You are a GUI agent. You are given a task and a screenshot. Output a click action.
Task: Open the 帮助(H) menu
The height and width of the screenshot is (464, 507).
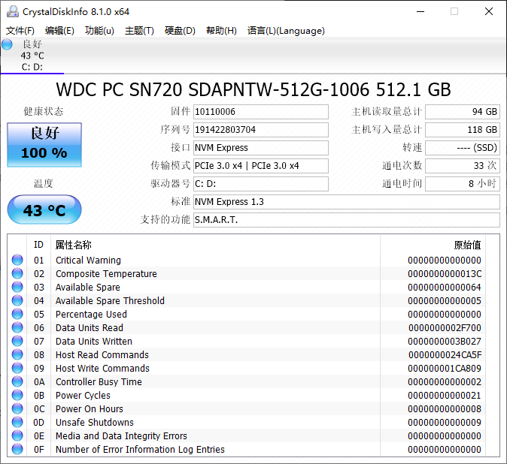[x=221, y=31]
